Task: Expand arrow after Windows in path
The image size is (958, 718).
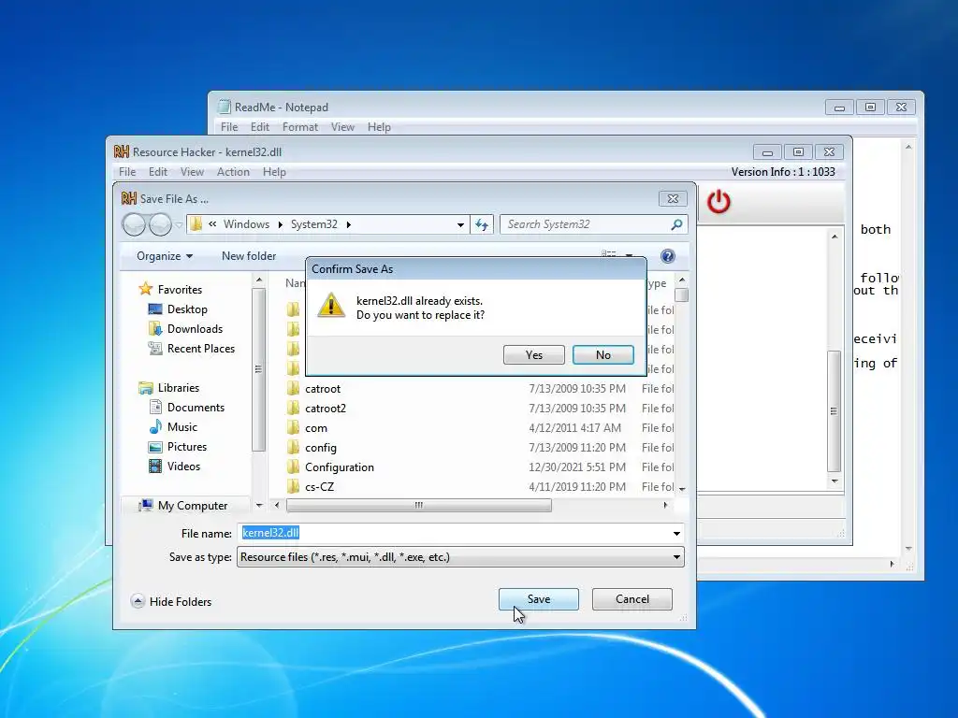Action: click(281, 224)
